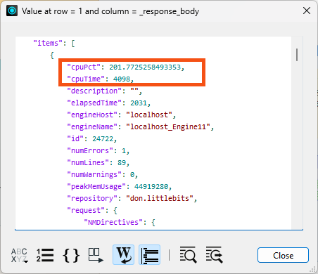Click the "numErrors" line
This screenshot has height=274, width=318.
tap(98, 150)
